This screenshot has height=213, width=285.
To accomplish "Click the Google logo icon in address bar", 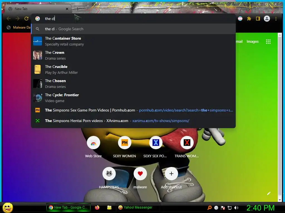I will (x=38, y=19).
